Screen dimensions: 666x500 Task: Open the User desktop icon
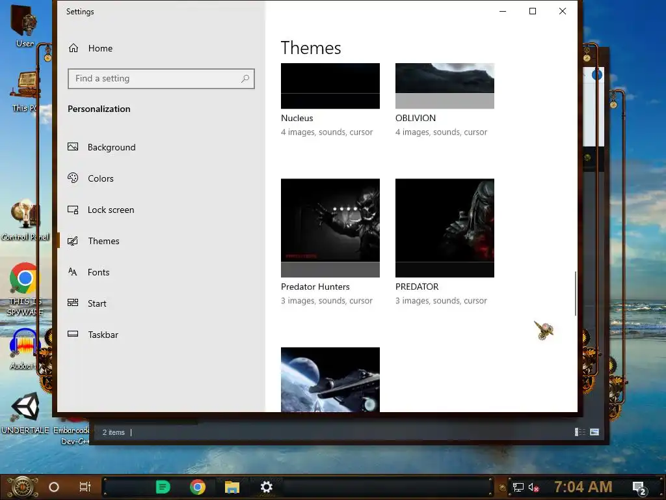pyautogui.click(x=25, y=25)
